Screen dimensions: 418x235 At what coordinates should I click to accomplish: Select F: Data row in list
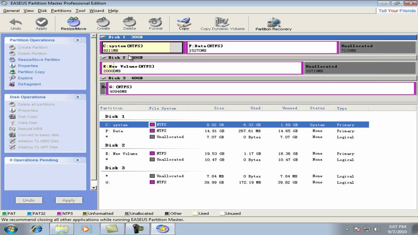234,131
